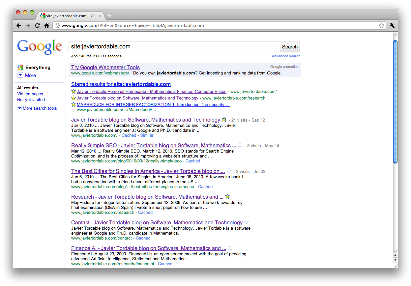This screenshot has width=411, height=286.
Task: Open Cached link for the finance-ai result
Action: click(165, 264)
